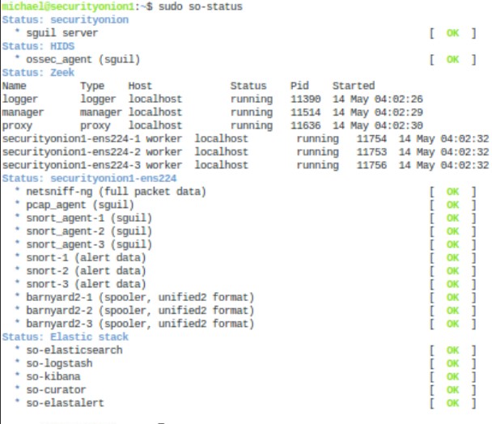
Task: Select the 'so-elastalert' entry
Action: point(66,403)
